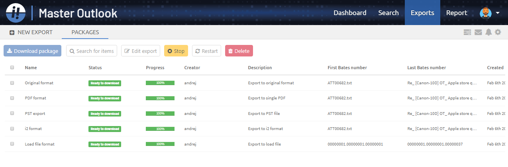Tick the Load file format checkbox

click(x=12, y=144)
